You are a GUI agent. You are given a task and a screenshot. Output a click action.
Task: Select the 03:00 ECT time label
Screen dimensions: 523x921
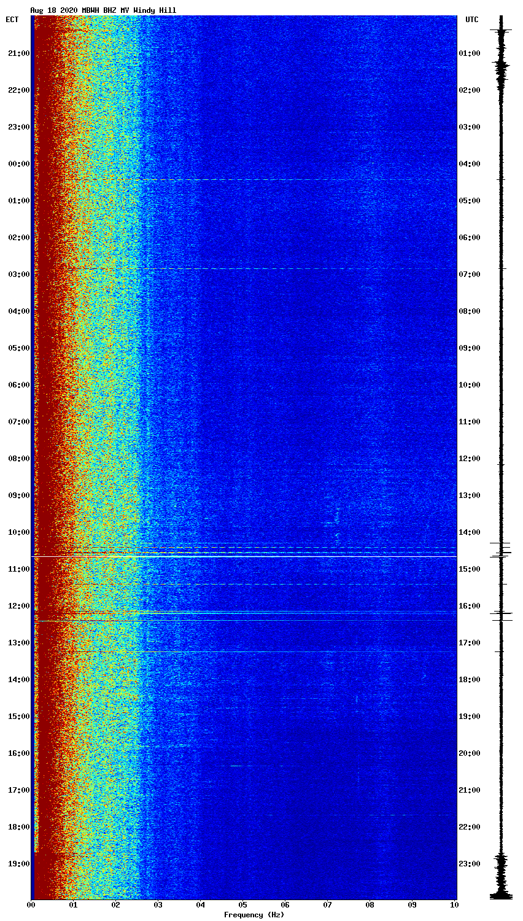19,274
